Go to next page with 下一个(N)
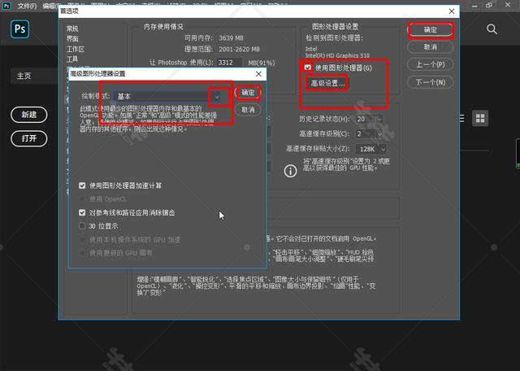Screen dimensions: 520x371 tap(430, 82)
